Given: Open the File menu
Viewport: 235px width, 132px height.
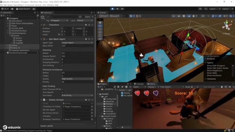Looking at the screenshot, I should tap(1, 5).
